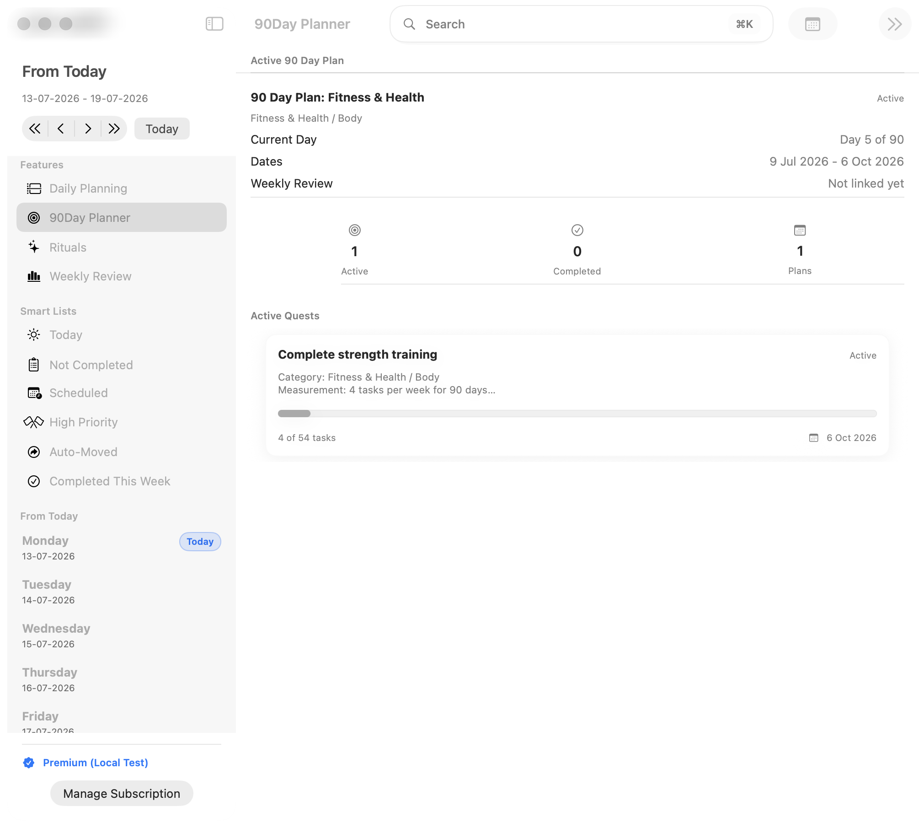Open the calendar toolbar button
The image size is (919, 828).
coord(812,24)
